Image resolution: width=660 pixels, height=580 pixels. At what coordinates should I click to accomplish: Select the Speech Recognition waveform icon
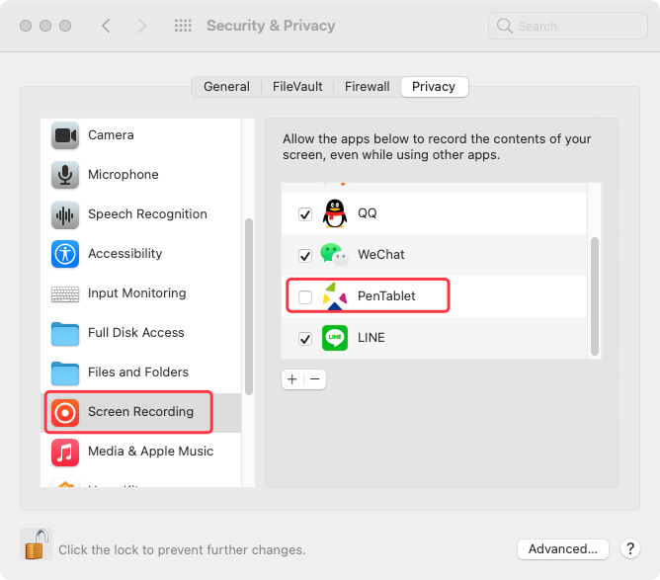(65, 214)
